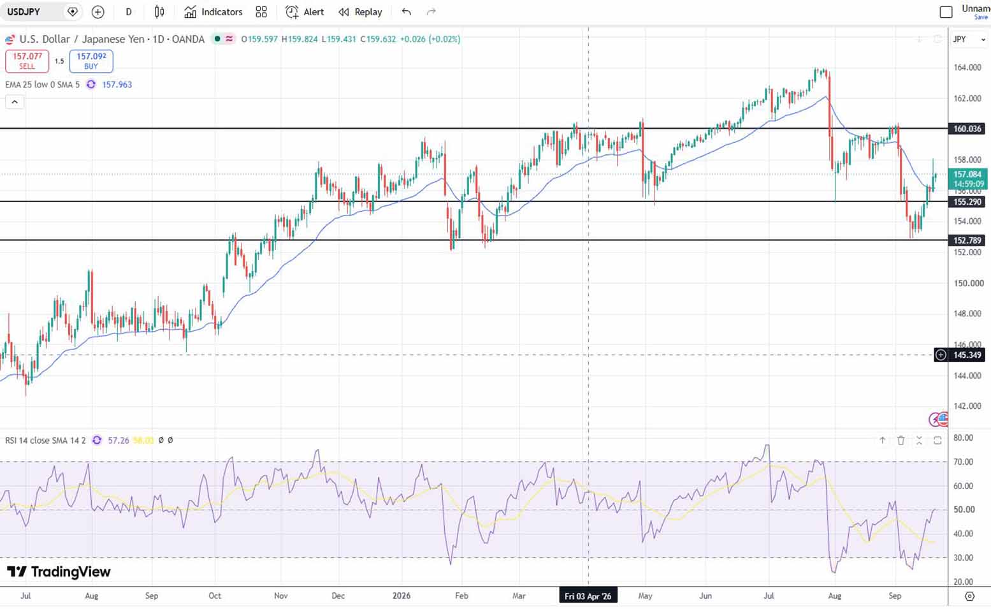Create a new Alert
Viewport: 991px width, 609px height.
click(305, 12)
